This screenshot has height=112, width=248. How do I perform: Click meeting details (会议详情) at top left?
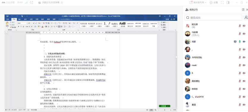coord(8,2)
